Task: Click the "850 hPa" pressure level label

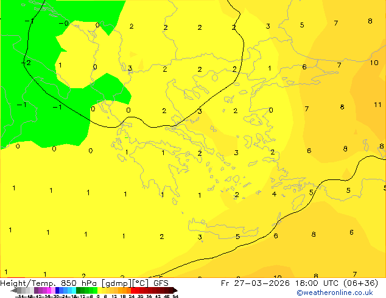Action: pos(79,283)
